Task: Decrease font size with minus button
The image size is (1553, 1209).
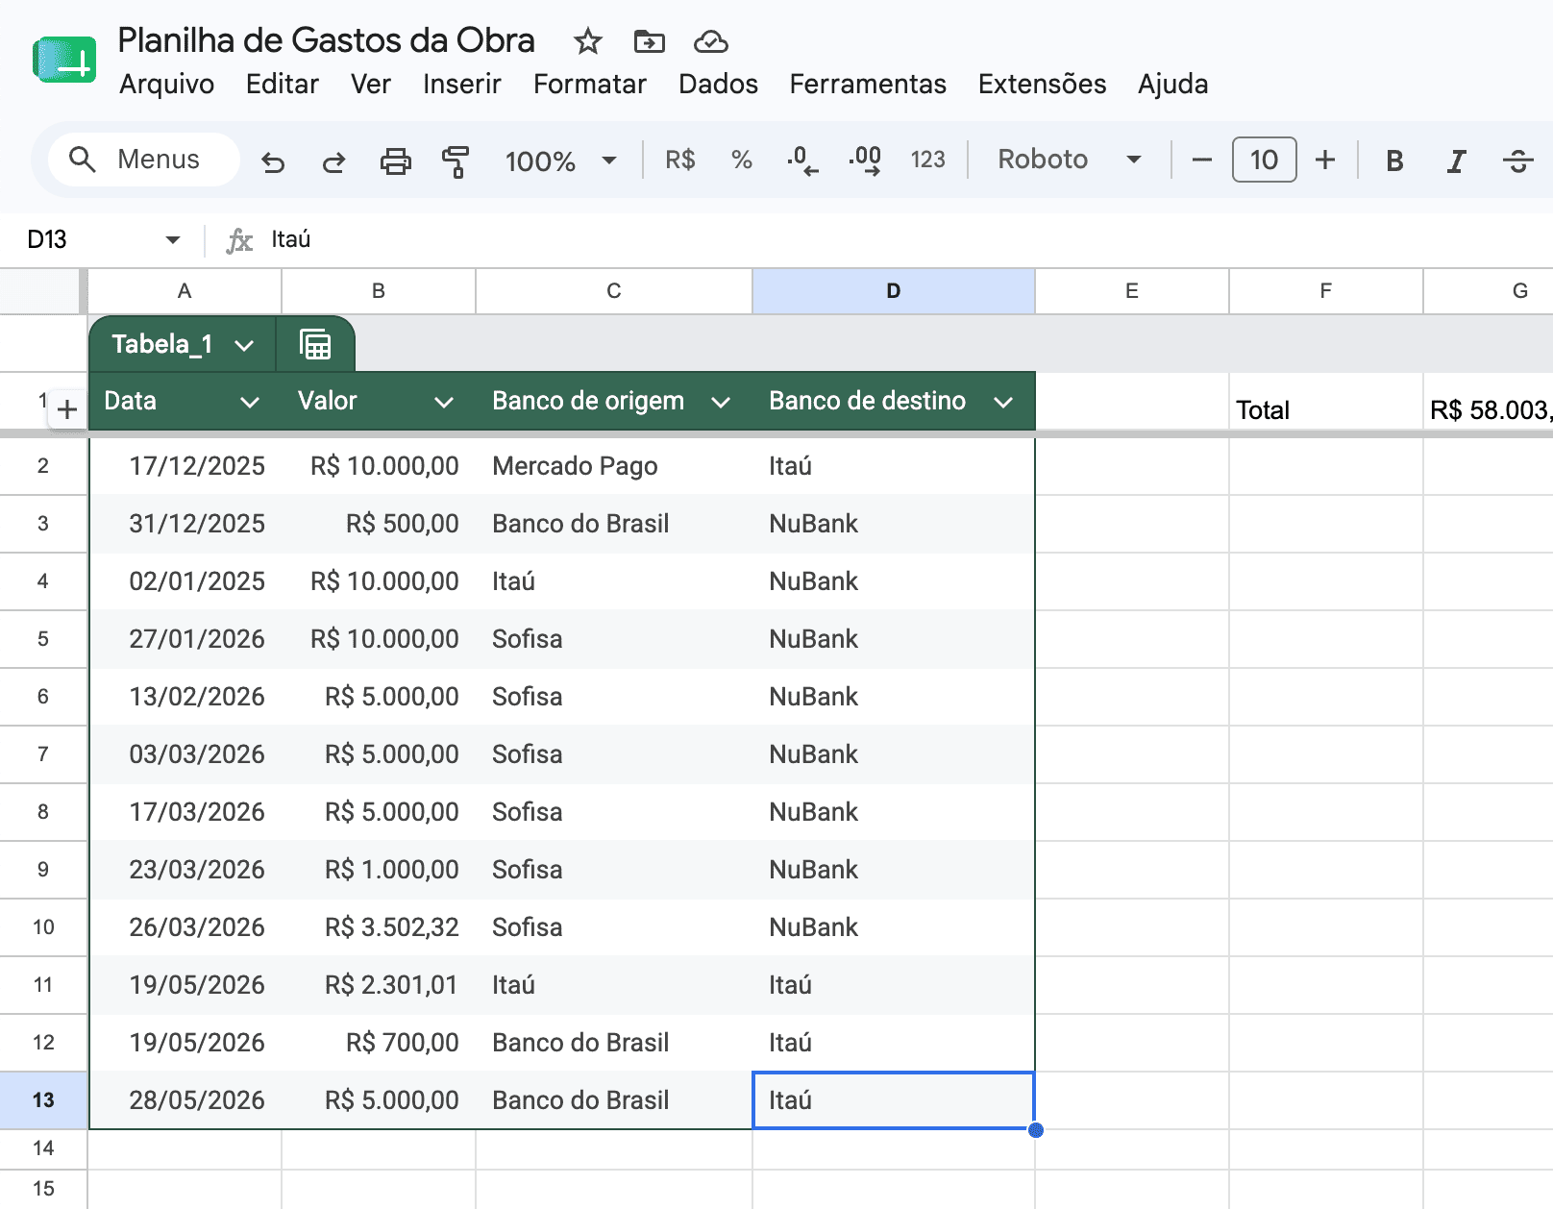Action: (x=1201, y=160)
